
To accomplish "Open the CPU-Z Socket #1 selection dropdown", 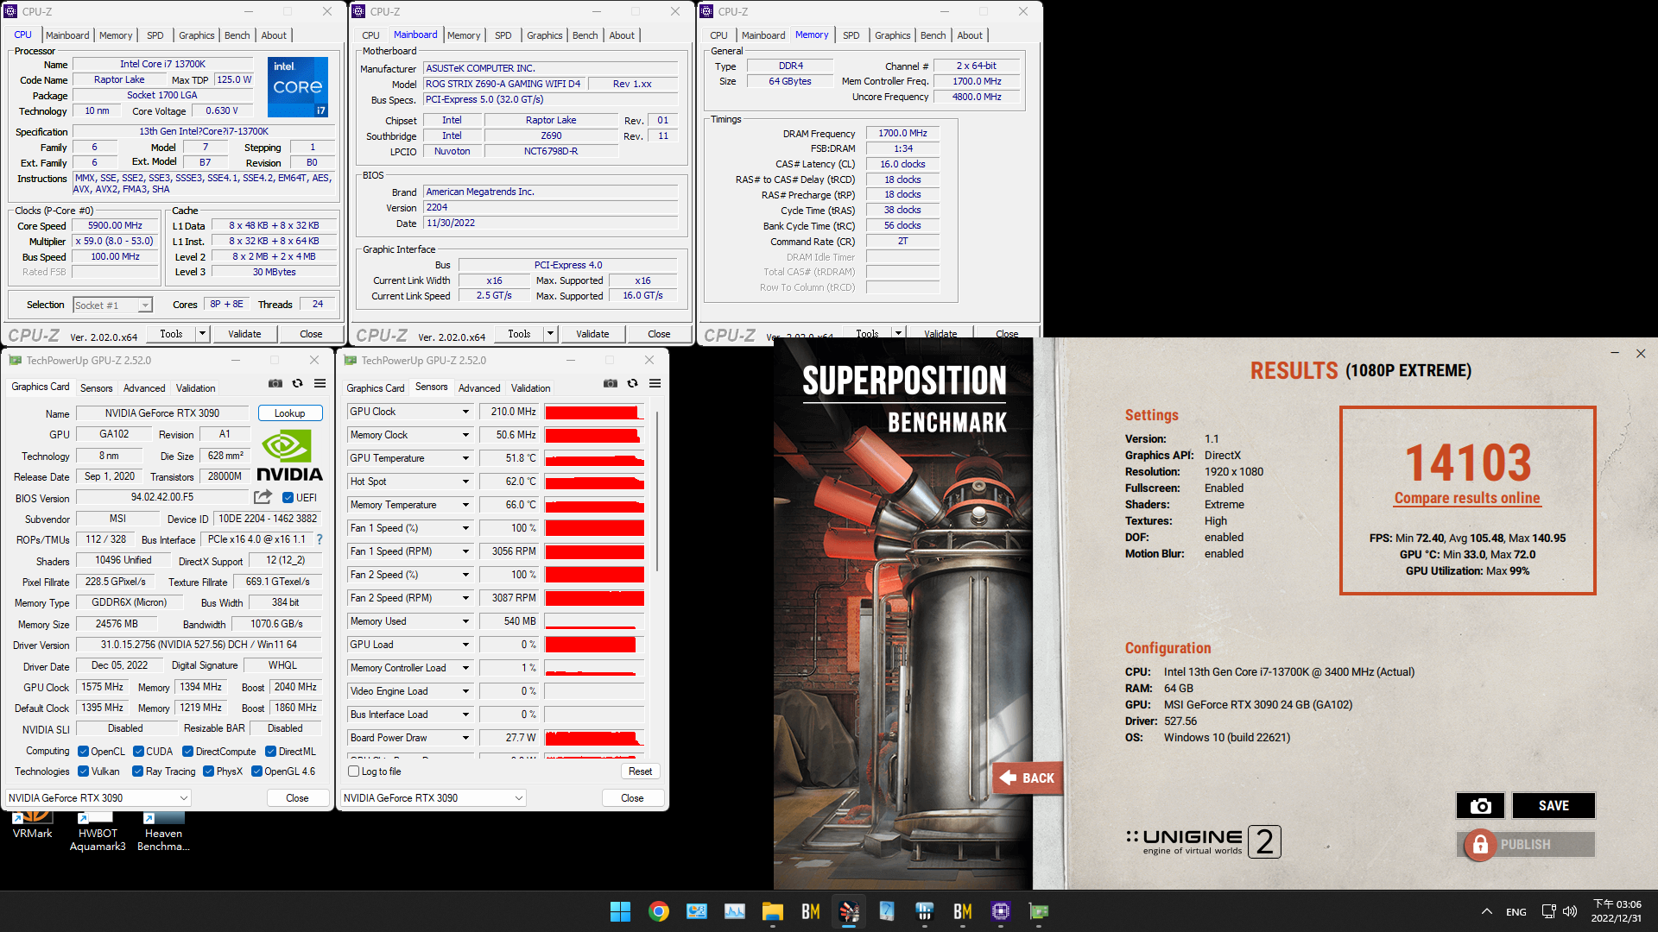I will click(x=112, y=305).
